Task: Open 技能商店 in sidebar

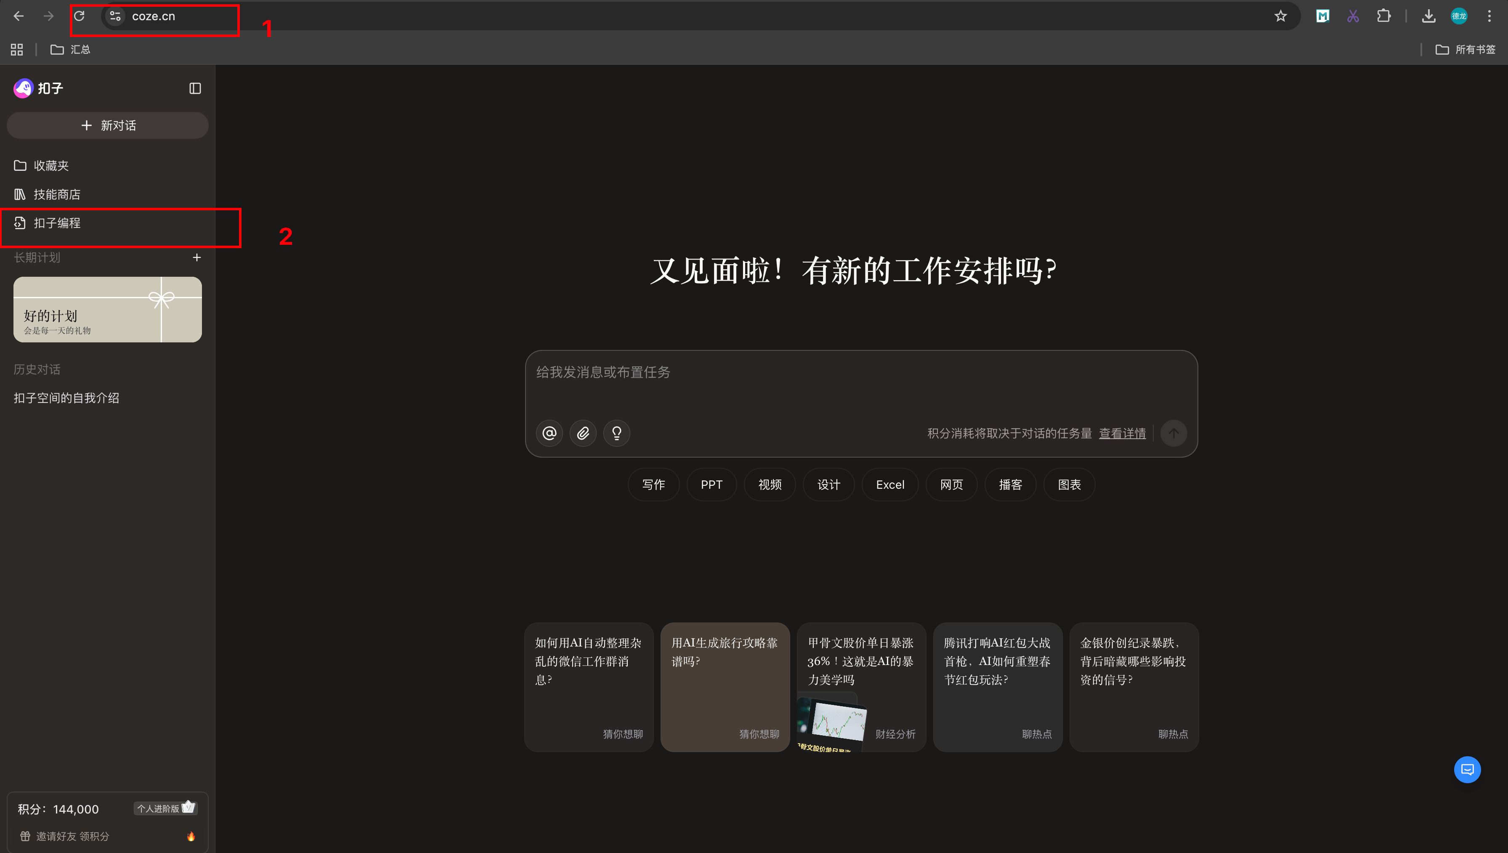Action: coord(57,194)
